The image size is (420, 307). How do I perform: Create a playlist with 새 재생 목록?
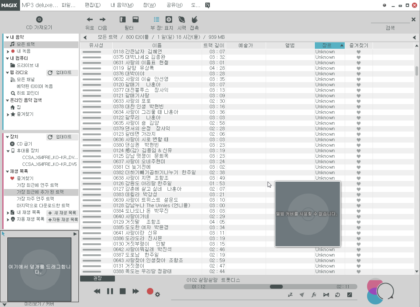62,213
